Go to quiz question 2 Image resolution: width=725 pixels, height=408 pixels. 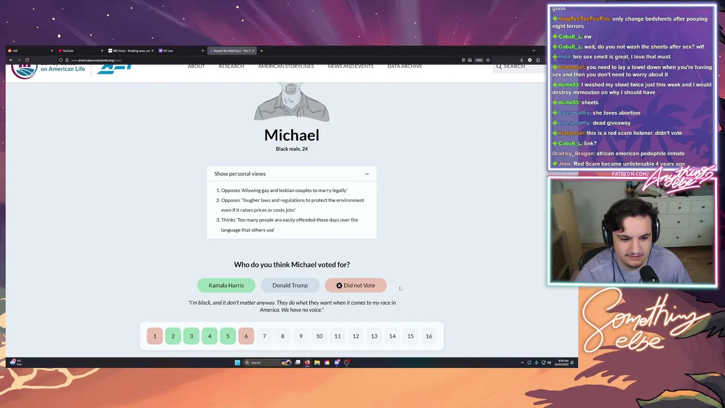point(173,336)
